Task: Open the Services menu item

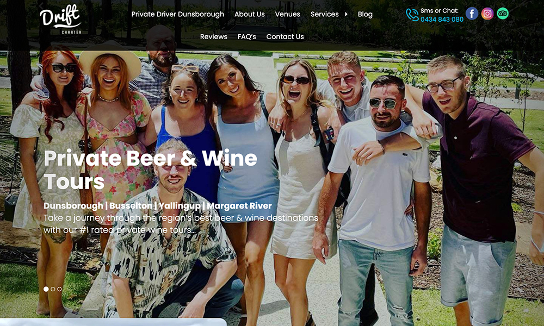Action: click(324, 14)
